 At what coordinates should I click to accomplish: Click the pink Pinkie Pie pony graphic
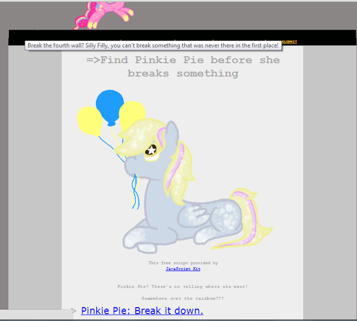point(103,15)
